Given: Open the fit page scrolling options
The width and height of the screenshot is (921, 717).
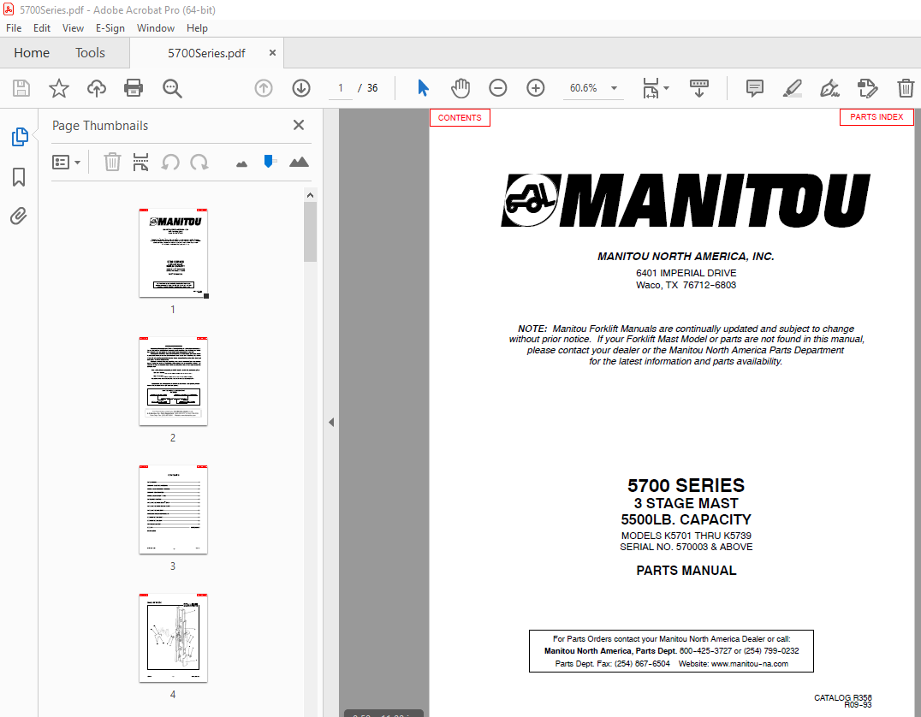Looking at the screenshot, I should pos(656,88).
